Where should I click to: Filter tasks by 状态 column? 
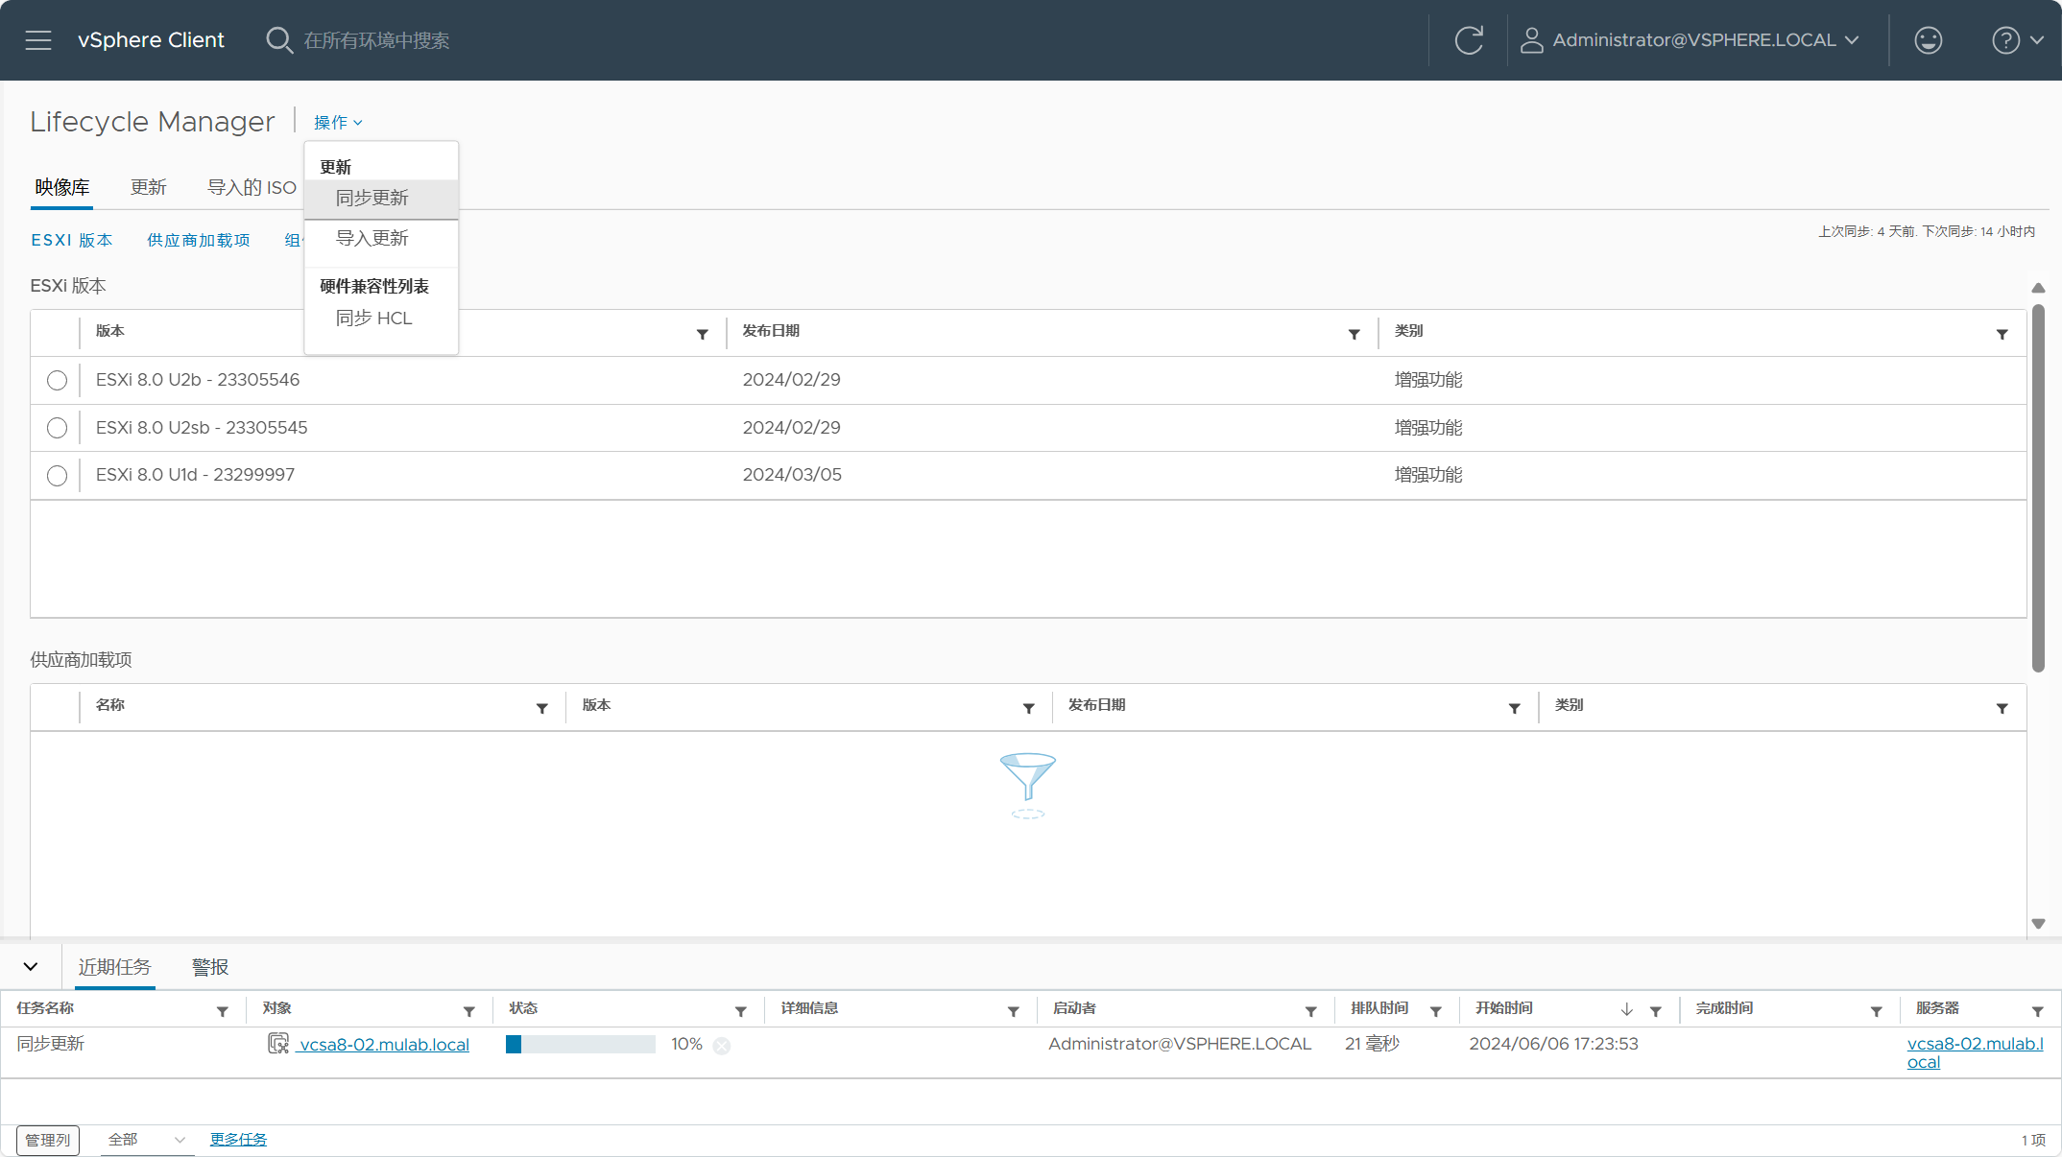741,1011
